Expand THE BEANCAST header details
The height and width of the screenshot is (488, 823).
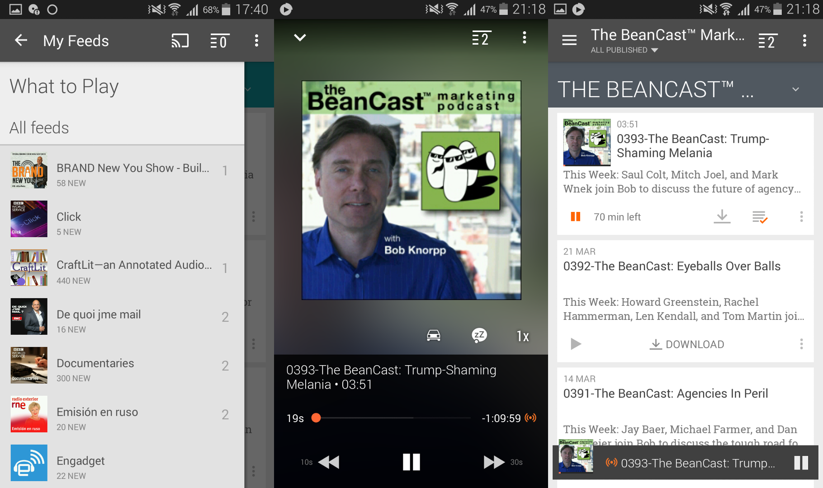pyautogui.click(x=795, y=89)
